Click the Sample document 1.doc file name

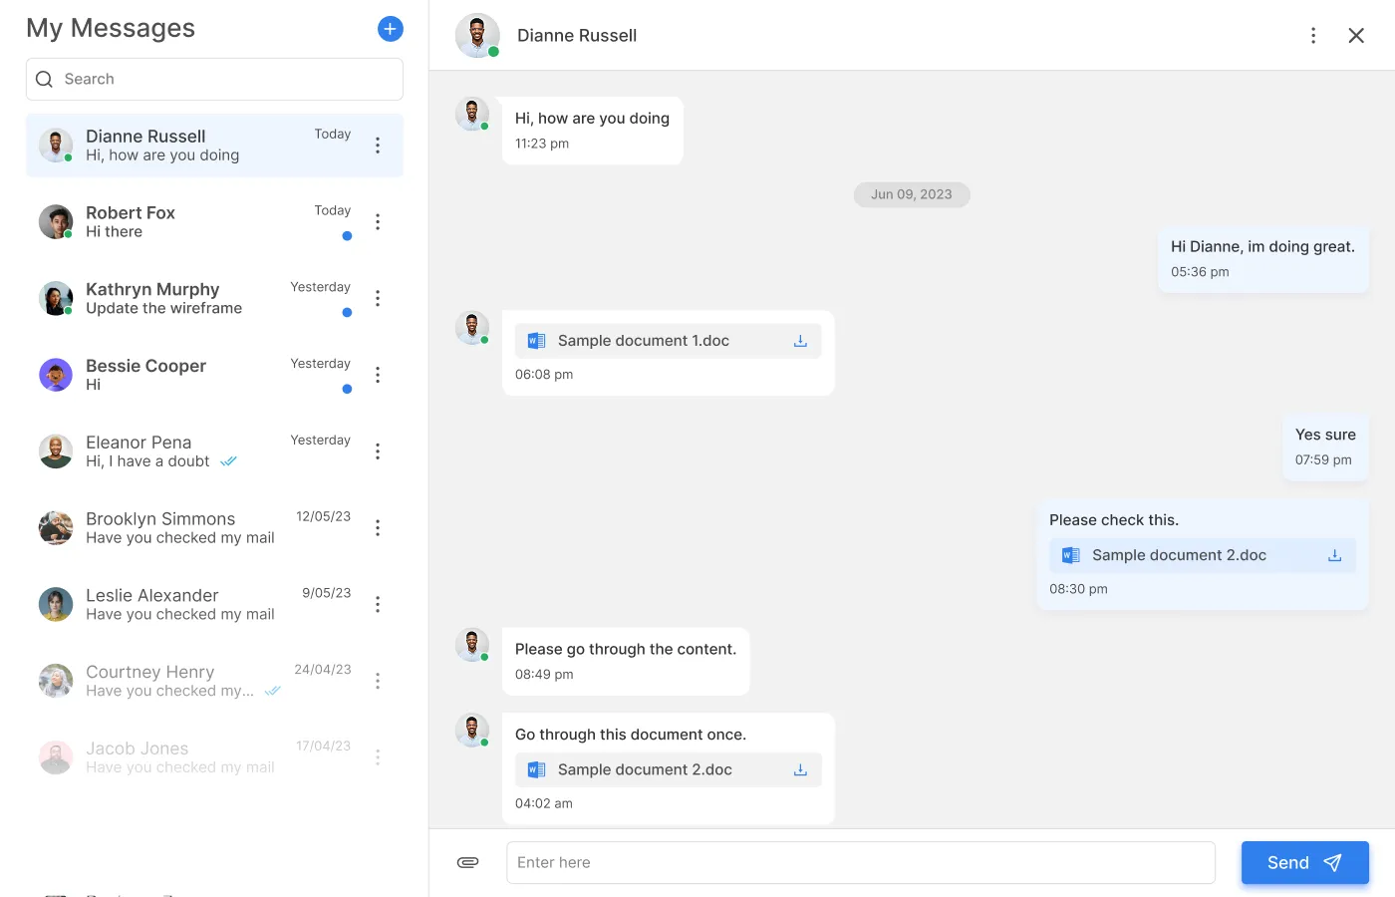[643, 341]
